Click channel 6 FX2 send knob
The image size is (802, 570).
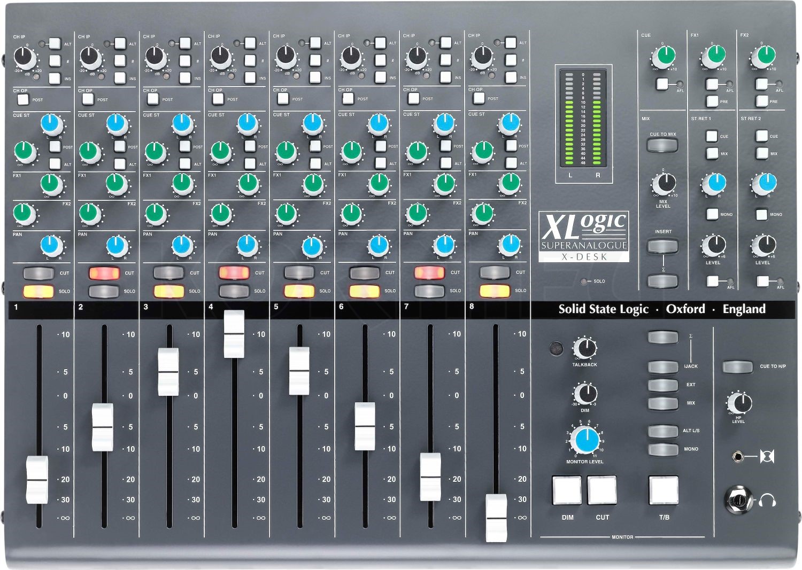tap(351, 215)
